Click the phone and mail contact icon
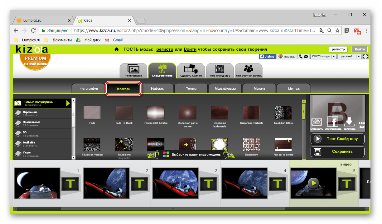382x224 pixels. [x=303, y=57]
